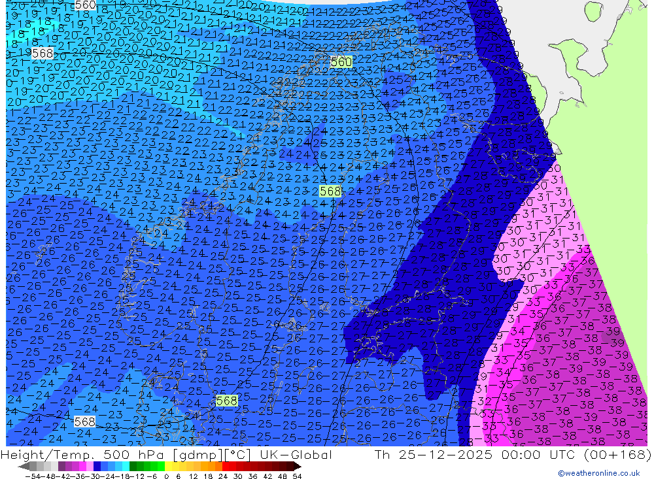654x479 pixels.
Task: Click the -18 value on the scale
Action: click(122, 476)
